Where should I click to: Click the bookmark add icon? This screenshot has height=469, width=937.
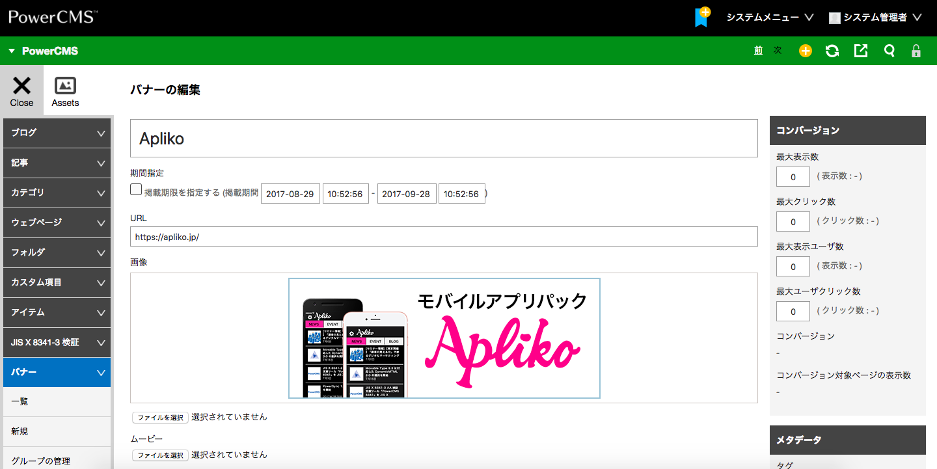click(702, 17)
